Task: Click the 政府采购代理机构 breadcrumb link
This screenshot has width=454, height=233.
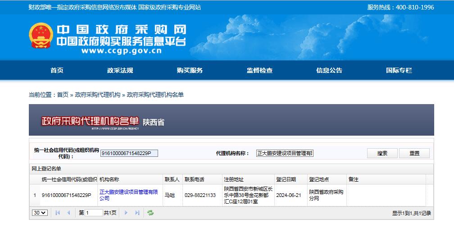Action: point(98,95)
